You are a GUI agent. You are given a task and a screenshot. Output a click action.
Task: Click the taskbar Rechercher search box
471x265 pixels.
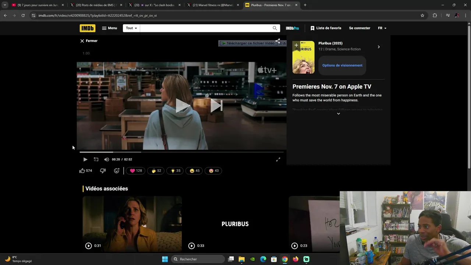pyautogui.click(x=198, y=259)
